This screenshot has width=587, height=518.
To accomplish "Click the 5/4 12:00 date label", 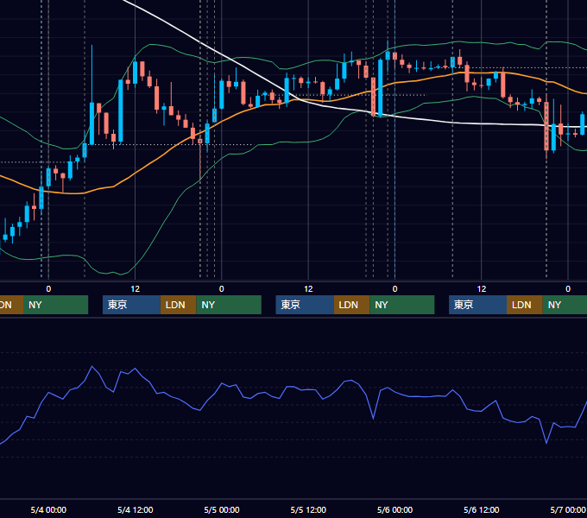I will (x=136, y=509).
